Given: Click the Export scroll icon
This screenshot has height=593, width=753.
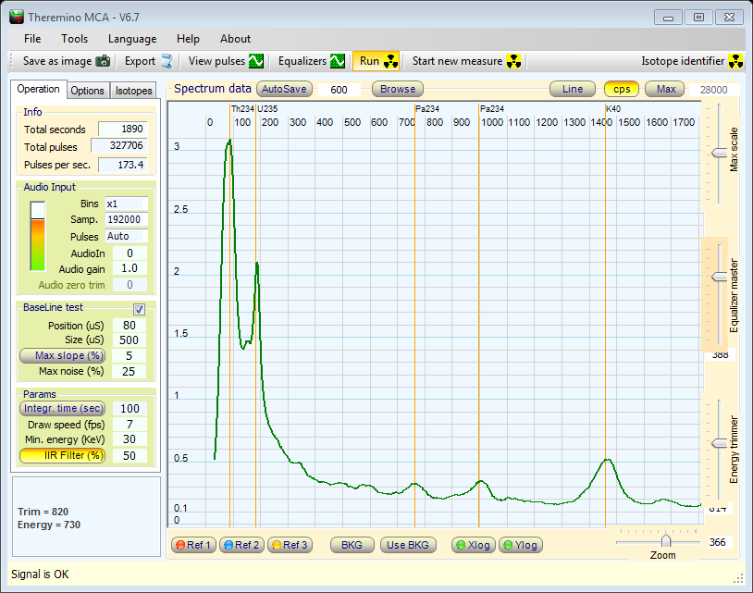Looking at the screenshot, I should click(167, 62).
